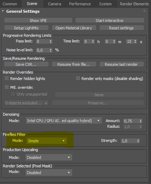Click the Time limit seconds spinner arrows
This screenshot has width=151, height=184.
(x=135, y=41)
